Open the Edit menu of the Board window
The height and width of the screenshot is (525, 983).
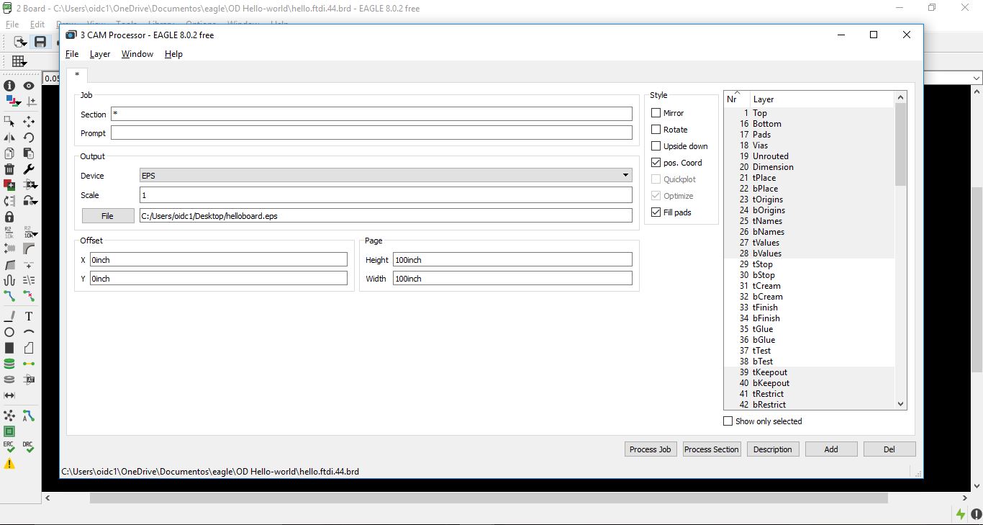click(x=37, y=24)
